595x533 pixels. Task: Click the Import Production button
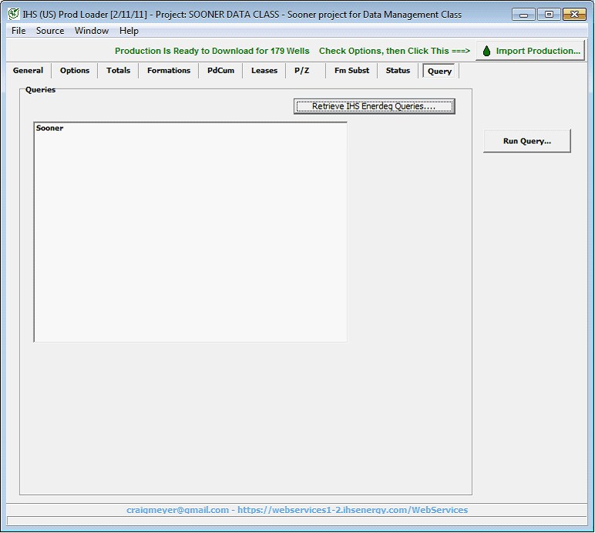pyautogui.click(x=530, y=51)
